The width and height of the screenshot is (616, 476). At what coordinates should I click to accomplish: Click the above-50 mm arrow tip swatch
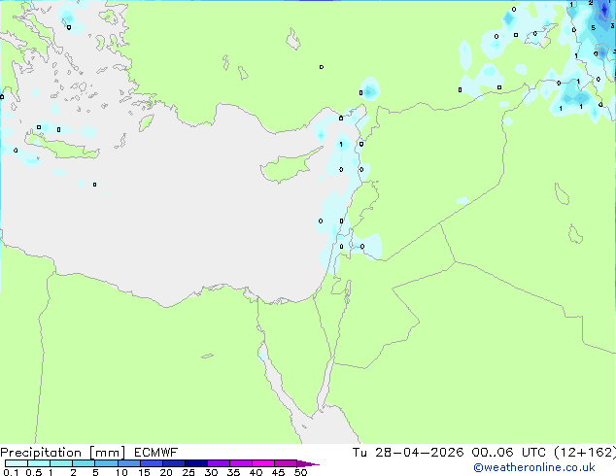coord(308,463)
